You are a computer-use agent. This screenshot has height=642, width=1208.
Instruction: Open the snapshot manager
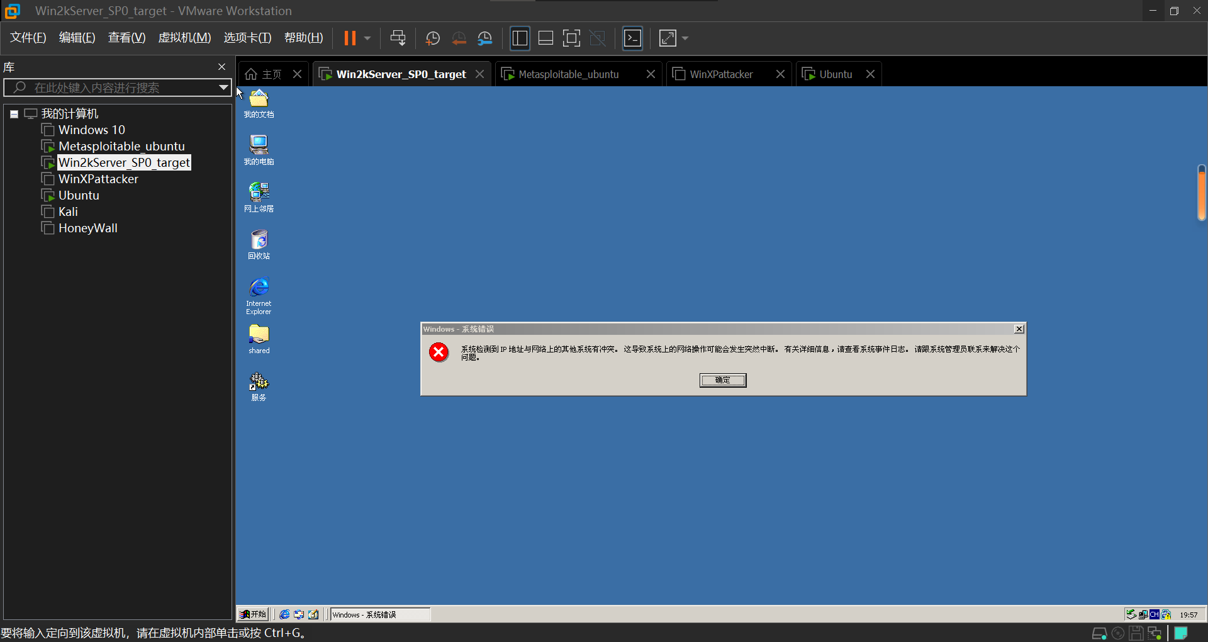tap(484, 38)
